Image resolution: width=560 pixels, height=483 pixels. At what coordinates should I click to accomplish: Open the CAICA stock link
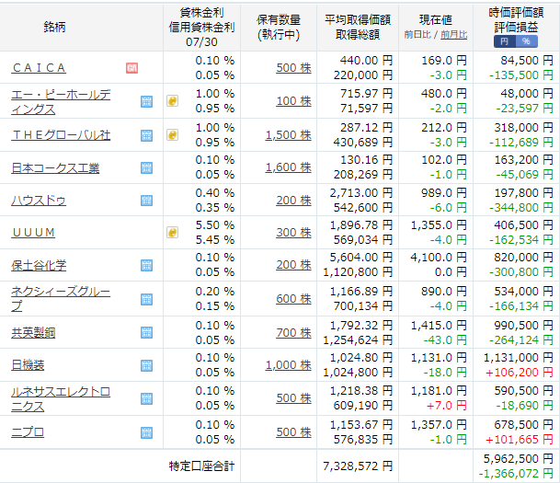click(39, 68)
